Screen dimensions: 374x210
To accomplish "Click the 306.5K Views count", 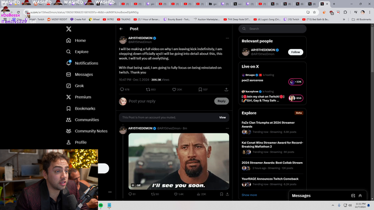I will click(x=160, y=80).
